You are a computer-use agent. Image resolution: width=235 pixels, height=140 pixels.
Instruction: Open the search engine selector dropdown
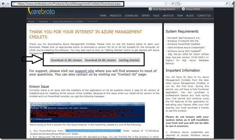click(179, 4)
